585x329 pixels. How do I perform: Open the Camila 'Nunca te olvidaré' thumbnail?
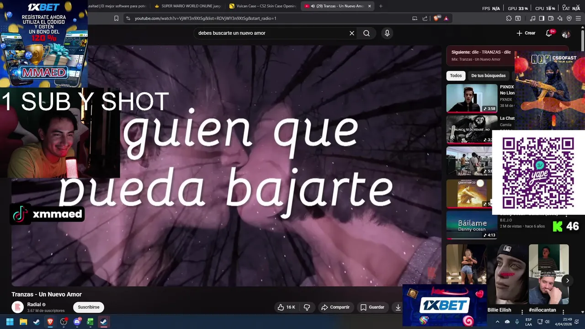(x=472, y=129)
